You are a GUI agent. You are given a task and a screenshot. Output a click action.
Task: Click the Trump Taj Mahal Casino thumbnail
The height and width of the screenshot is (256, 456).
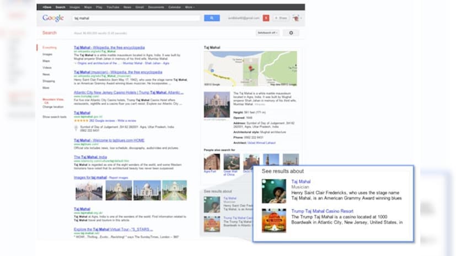[273, 220]
